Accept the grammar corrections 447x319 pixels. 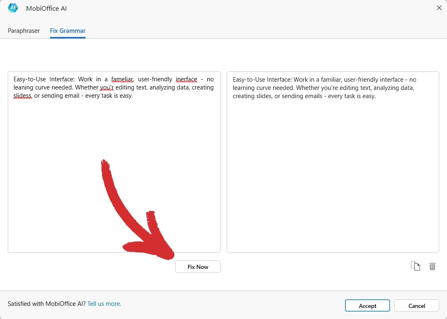pyautogui.click(x=367, y=305)
